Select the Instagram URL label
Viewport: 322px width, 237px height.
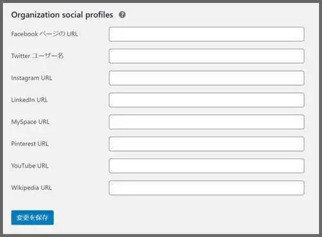tap(31, 78)
